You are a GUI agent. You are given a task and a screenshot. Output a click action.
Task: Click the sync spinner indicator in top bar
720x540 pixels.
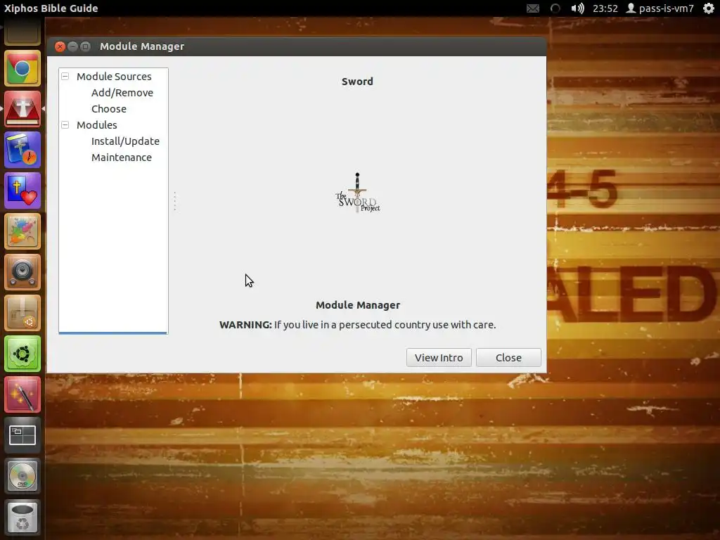click(x=555, y=8)
